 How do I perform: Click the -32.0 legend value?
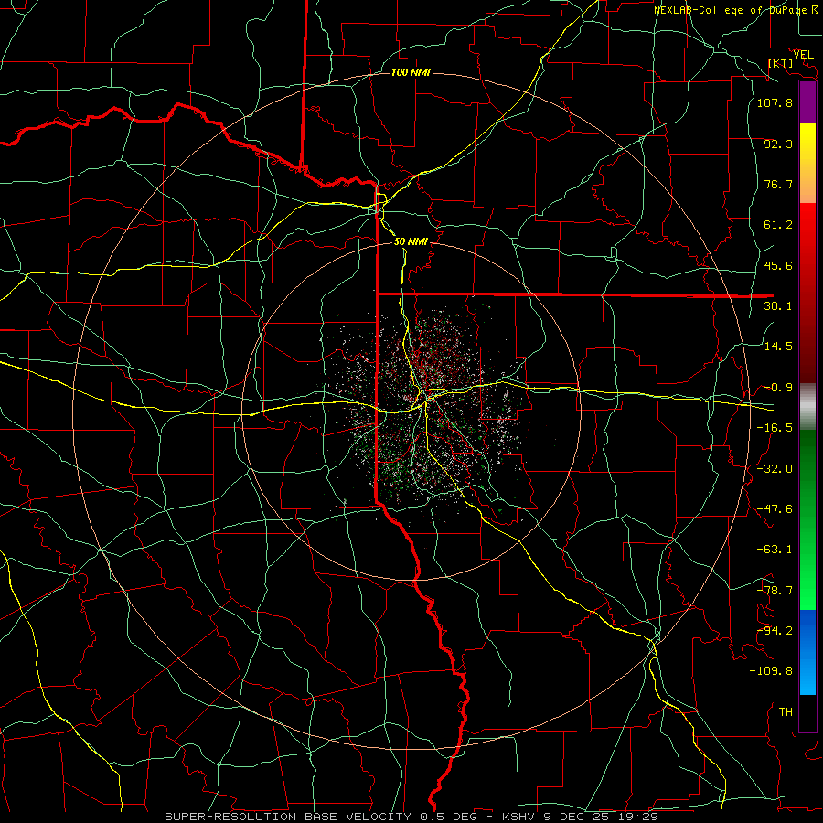tap(775, 469)
